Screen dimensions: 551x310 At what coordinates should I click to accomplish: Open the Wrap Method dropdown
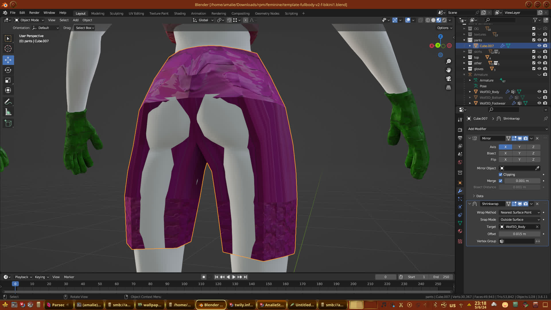520,212
